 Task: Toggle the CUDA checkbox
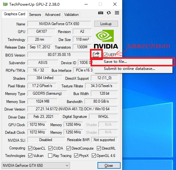pyautogui.click(x=50, y=148)
